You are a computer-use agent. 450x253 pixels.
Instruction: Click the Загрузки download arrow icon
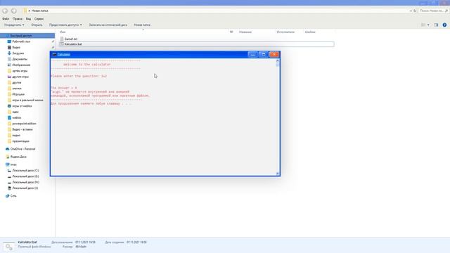point(9,53)
